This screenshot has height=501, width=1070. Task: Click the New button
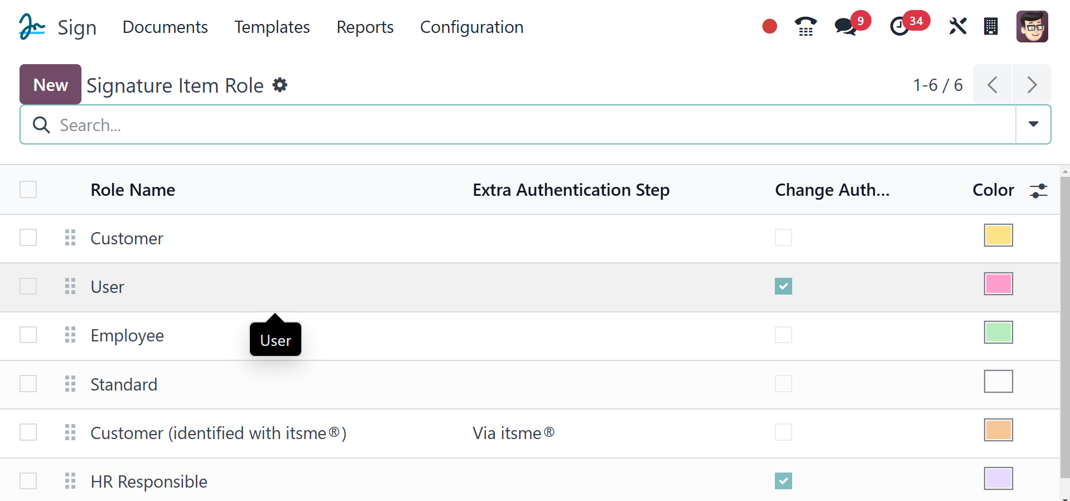coord(50,85)
